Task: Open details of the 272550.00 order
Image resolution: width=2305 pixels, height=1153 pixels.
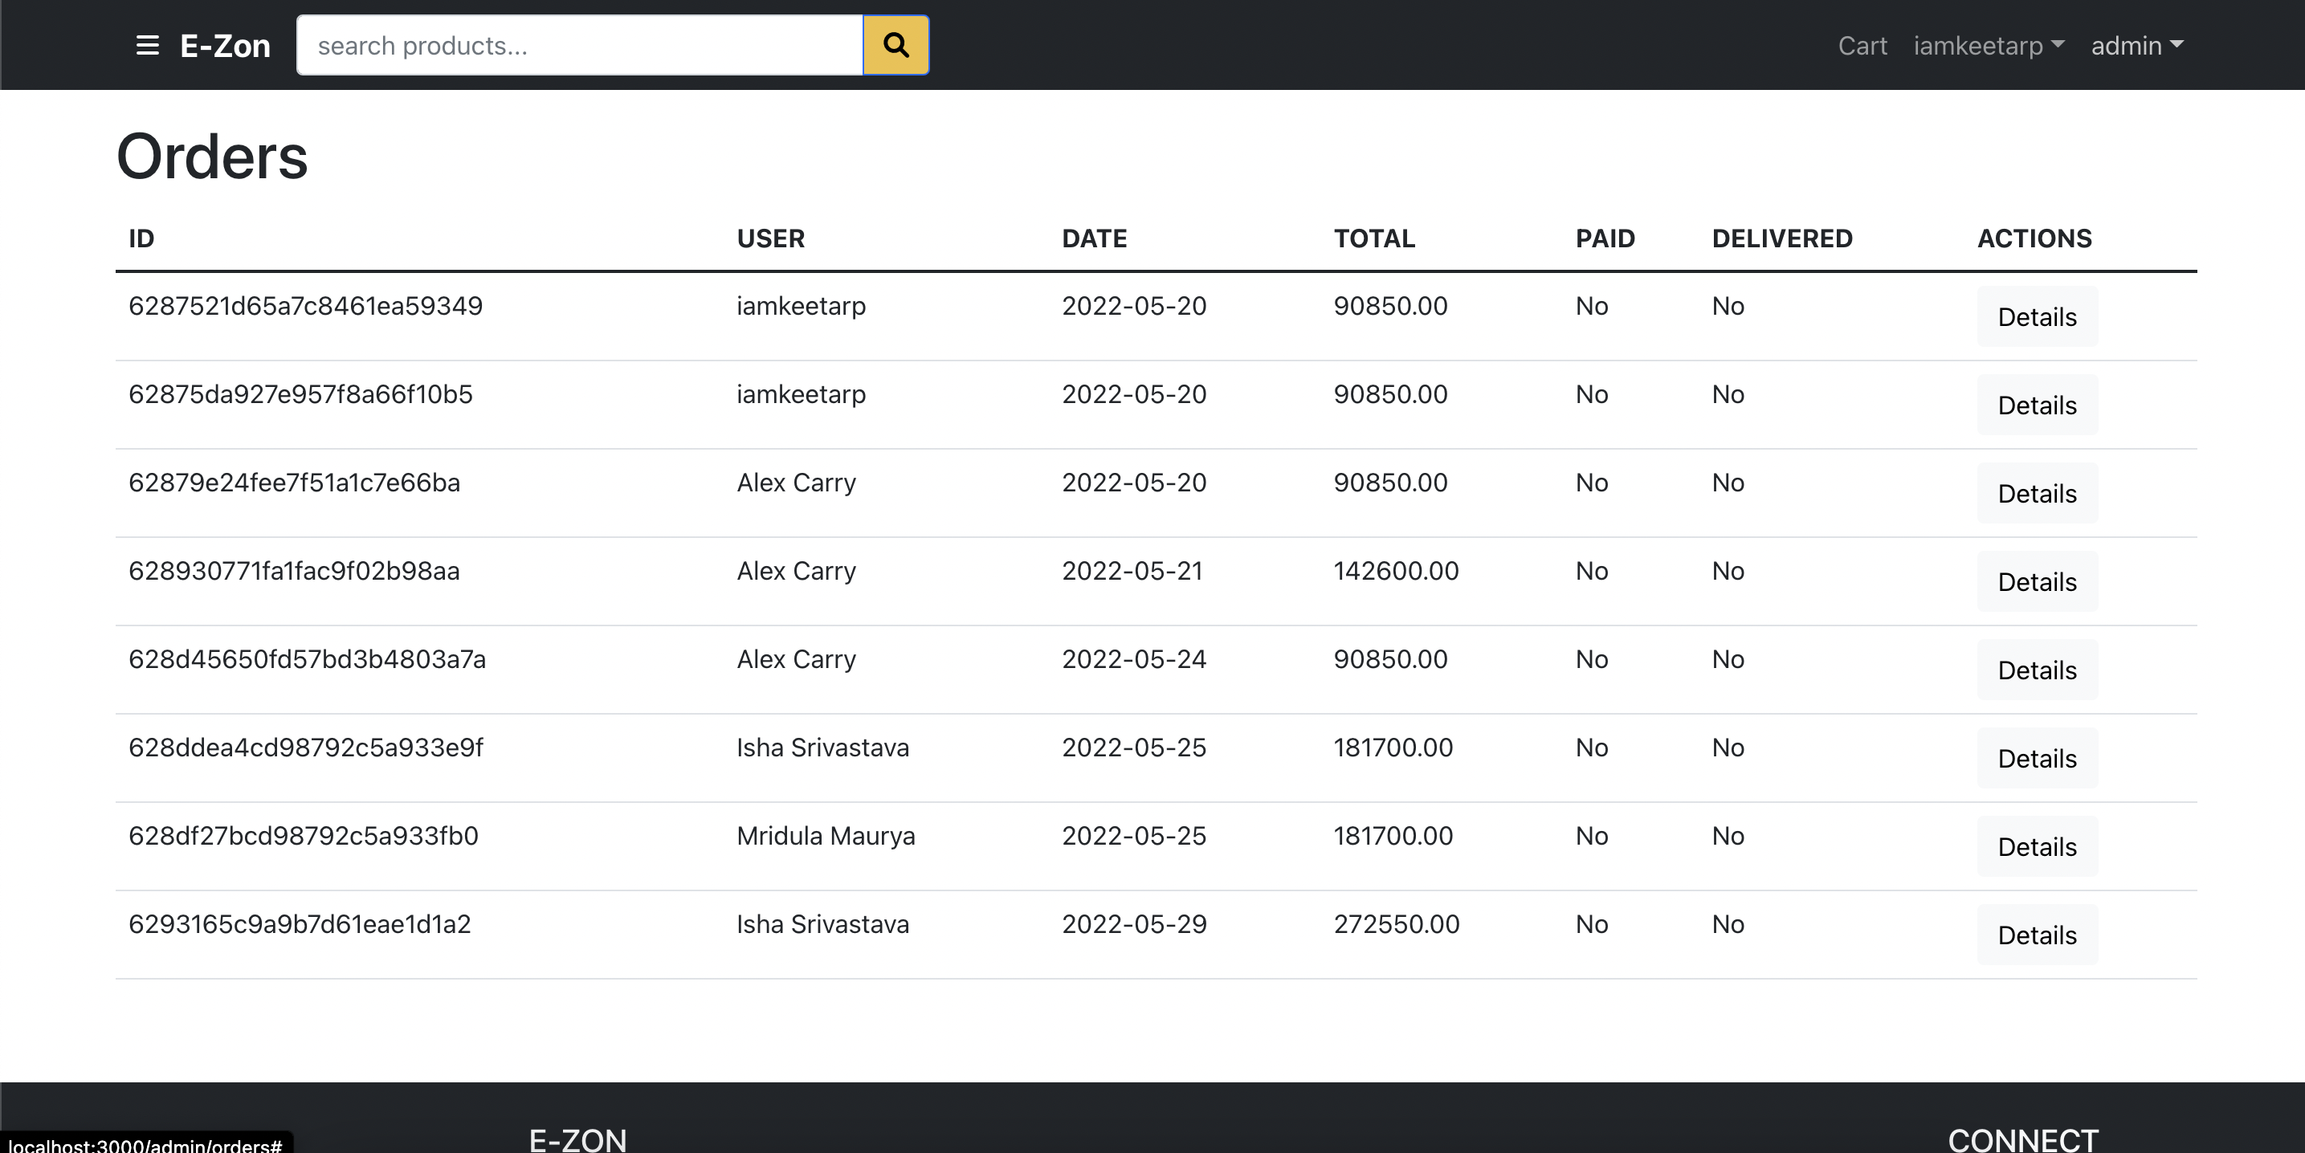Action: (x=2037, y=935)
